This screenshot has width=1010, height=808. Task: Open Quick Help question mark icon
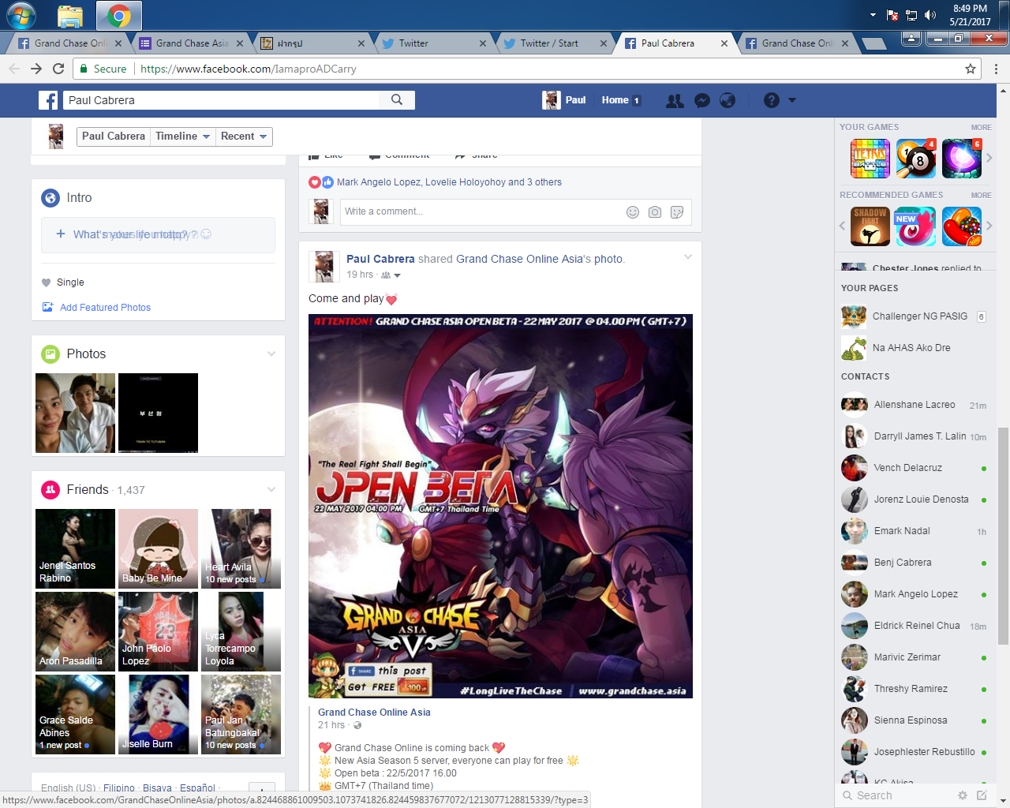coord(772,100)
